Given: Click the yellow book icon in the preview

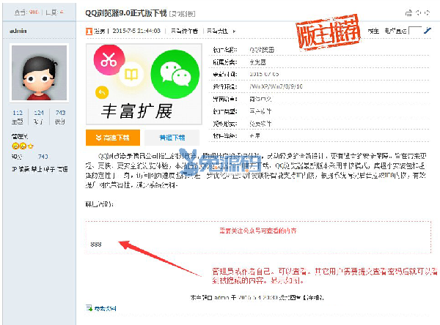Looking at the screenshot, I should click(x=131, y=75).
